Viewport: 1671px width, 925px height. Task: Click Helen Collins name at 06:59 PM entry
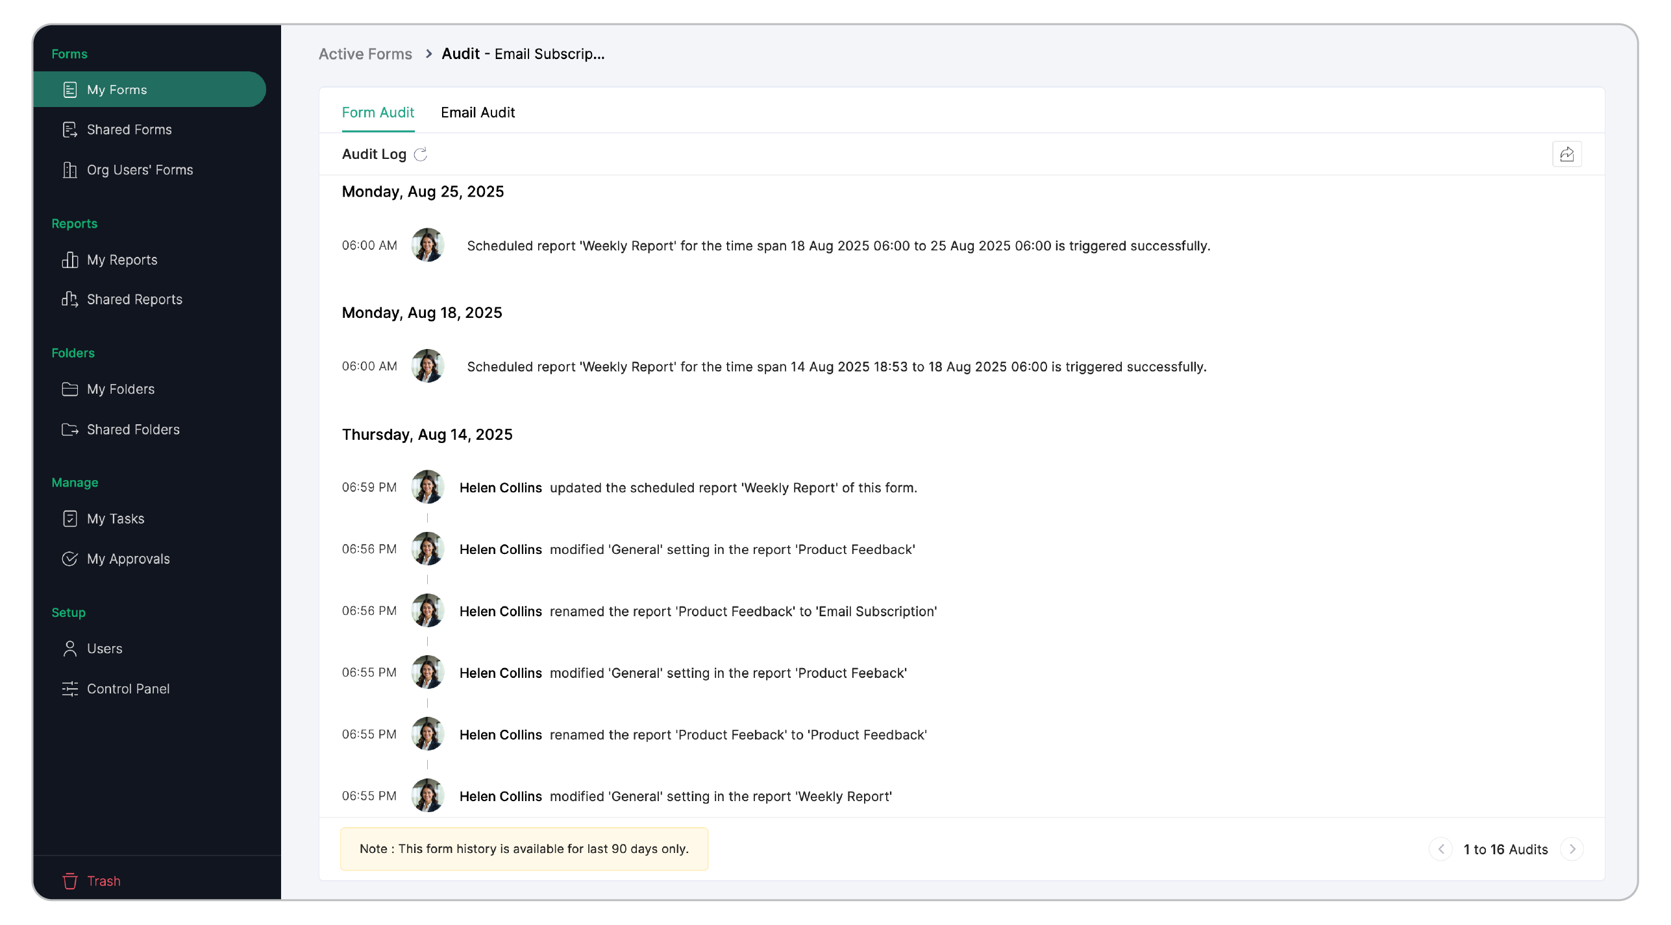(x=500, y=488)
